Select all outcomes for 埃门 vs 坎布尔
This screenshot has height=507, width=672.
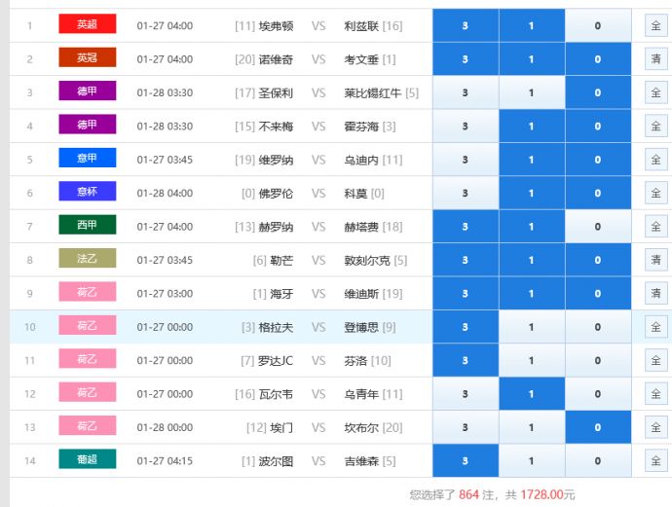(x=655, y=427)
